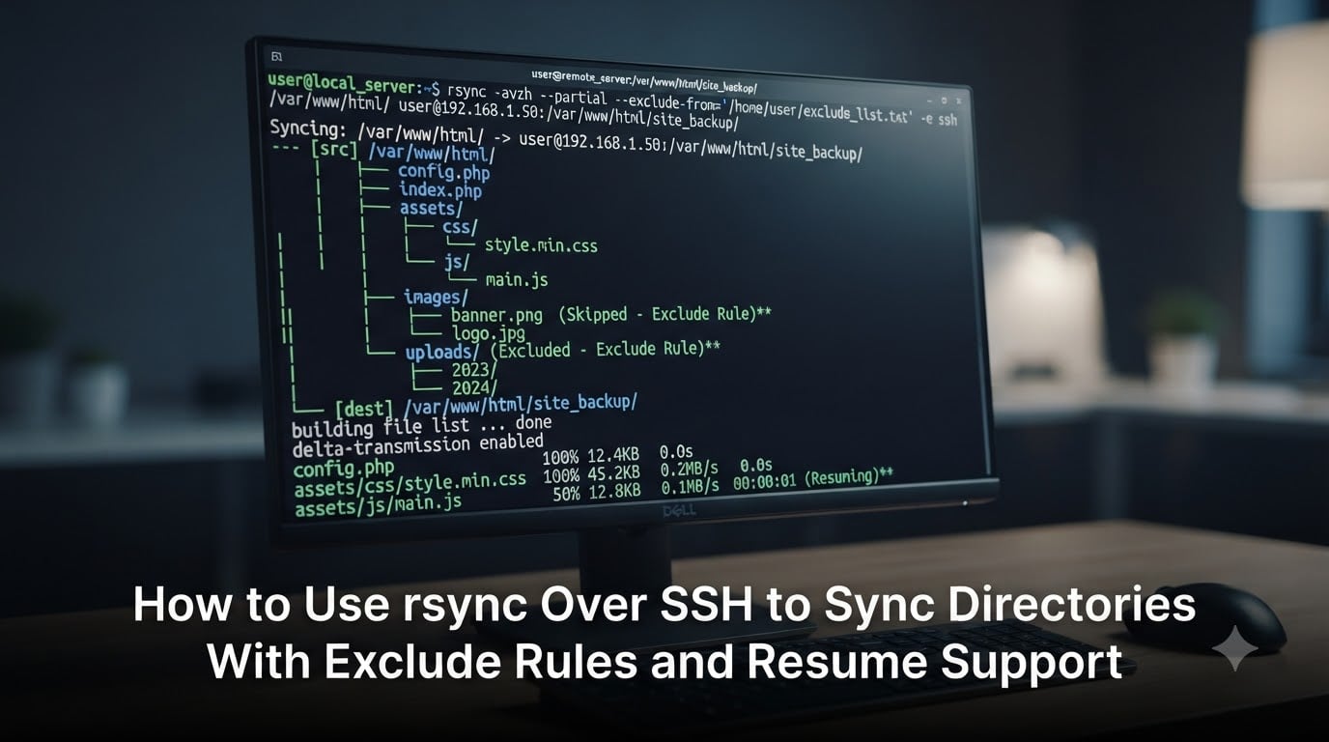Click config.php in the transfer progress list
The image size is (1329, 742).
coord(344,469)
